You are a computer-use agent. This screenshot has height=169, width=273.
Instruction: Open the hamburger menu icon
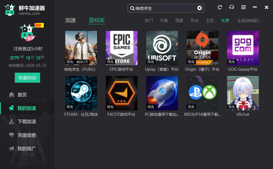click(x=243, y=7)
